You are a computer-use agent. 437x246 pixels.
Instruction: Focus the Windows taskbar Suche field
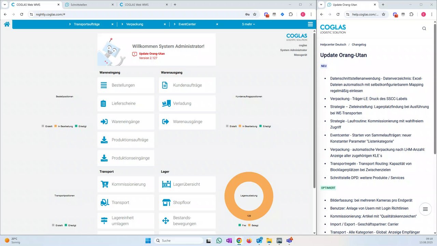(178, 241)
